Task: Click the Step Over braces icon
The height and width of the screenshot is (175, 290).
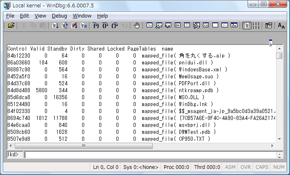Action: coord(105,25)
